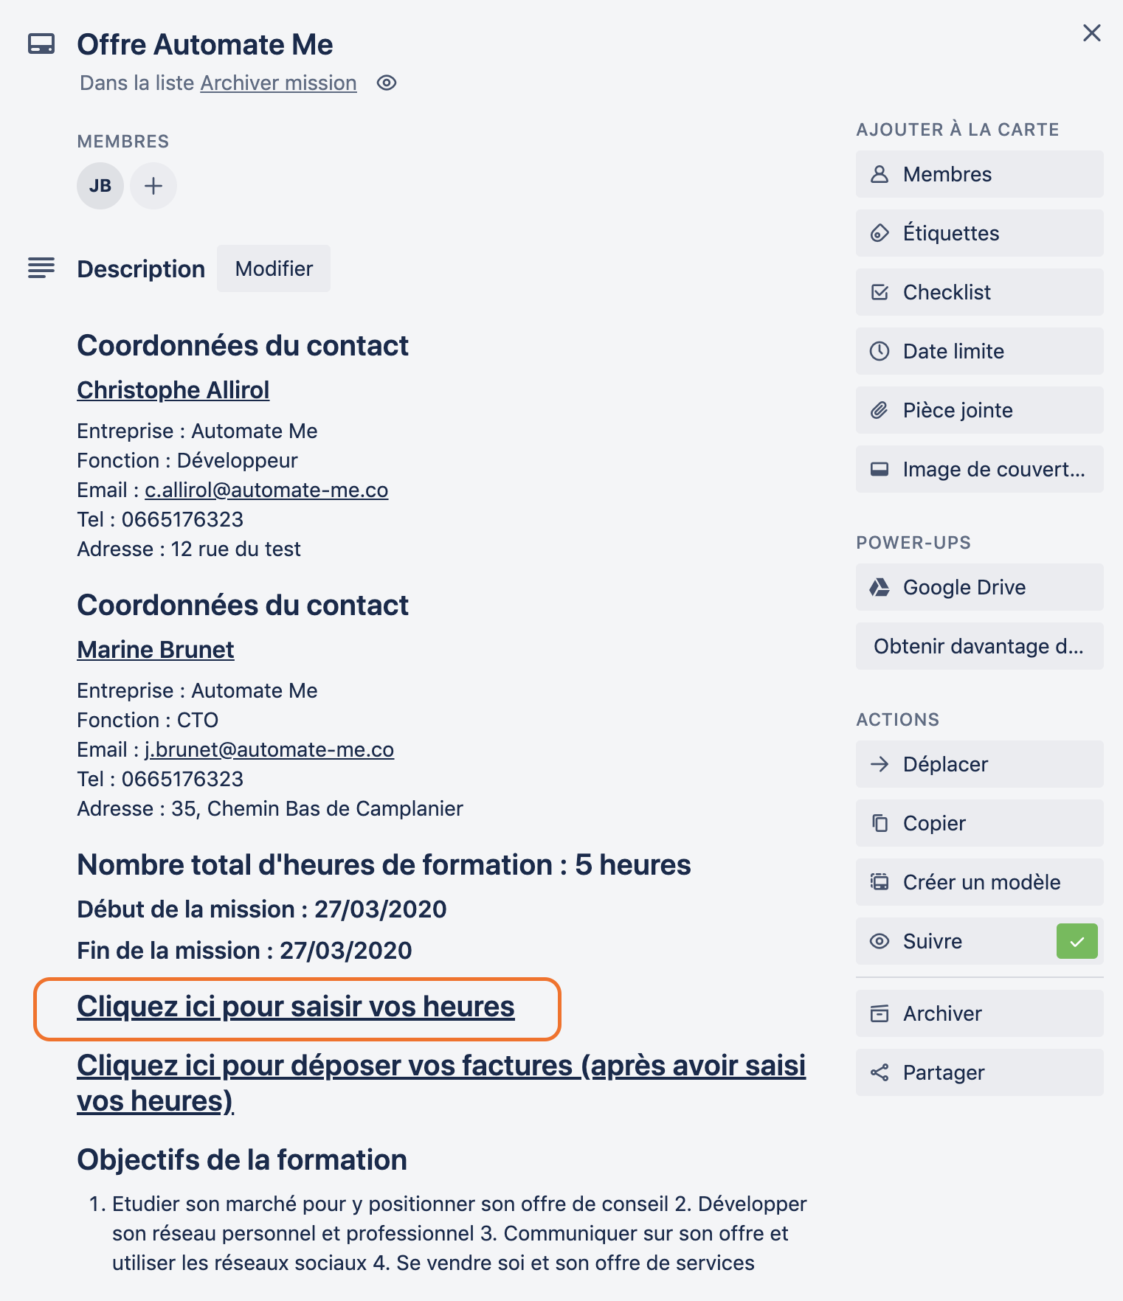Click the green Suivre checkmark
This screenshot has height=1301, width=1123.
pos(1077,941)
